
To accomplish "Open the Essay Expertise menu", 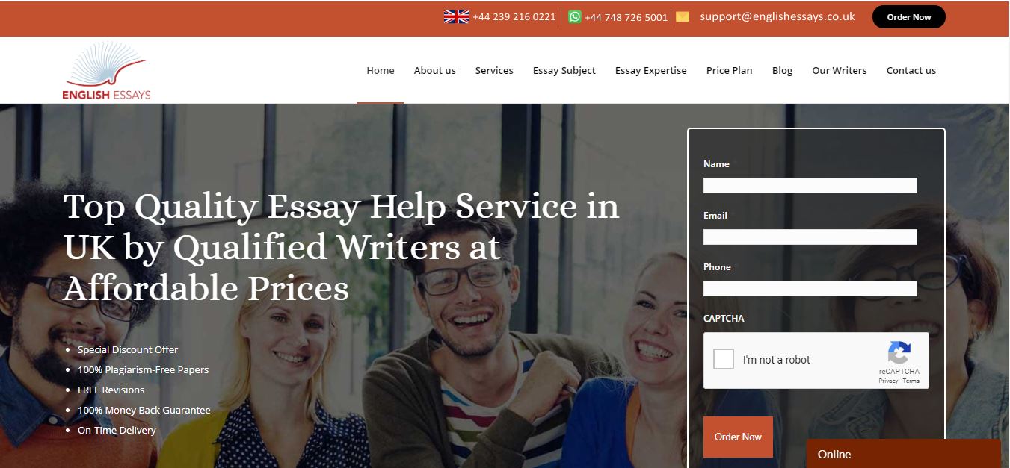I will [650, 70].
